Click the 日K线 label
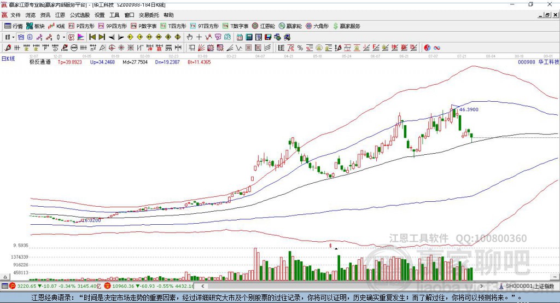Viewport: 560px width, 303px height. coord(8,59)
